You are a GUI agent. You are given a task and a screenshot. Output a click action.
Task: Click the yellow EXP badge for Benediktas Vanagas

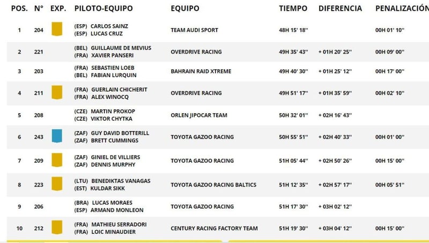click(x=56, y=185)
